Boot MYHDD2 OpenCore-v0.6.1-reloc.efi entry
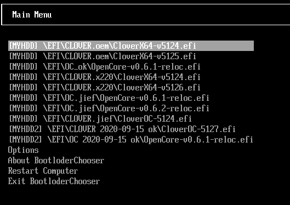Viewport: 290px width, 205px height. 131,139
